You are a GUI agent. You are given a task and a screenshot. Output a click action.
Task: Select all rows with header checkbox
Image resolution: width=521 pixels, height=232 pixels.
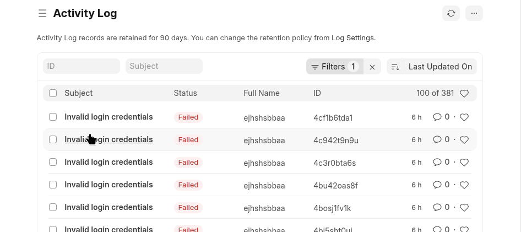[x=53, y=93]
